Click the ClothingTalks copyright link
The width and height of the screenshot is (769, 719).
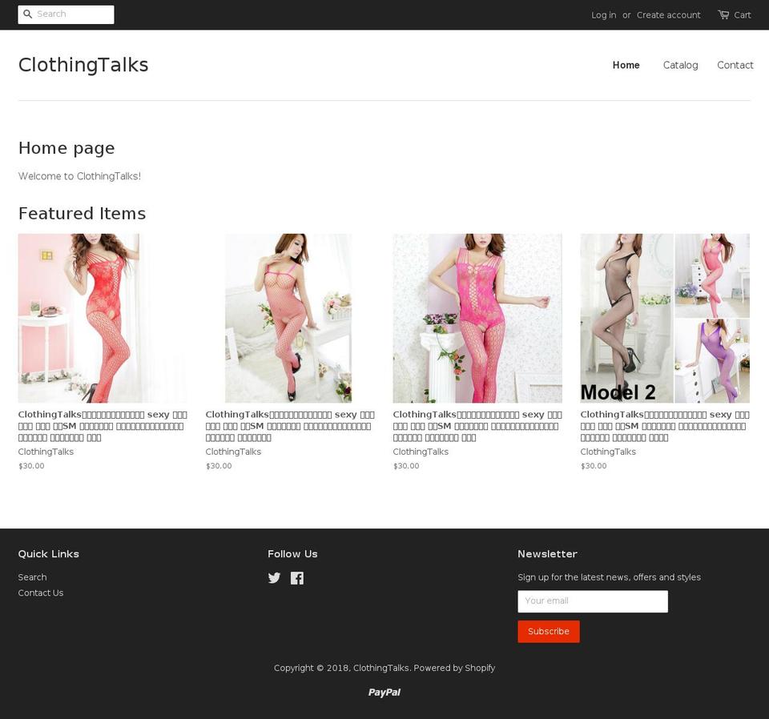pyautogui.click(x=380, y=668)
